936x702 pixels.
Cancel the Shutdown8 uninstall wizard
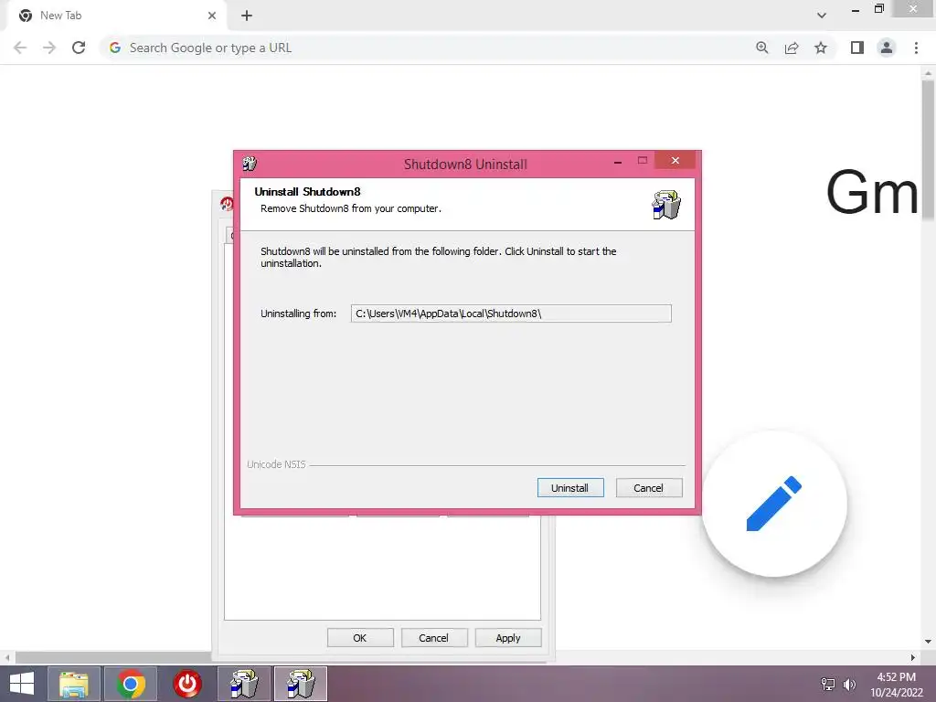coord(649,488)
